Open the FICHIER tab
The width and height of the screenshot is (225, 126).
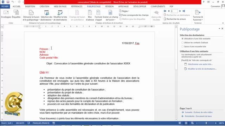point(5,6)
